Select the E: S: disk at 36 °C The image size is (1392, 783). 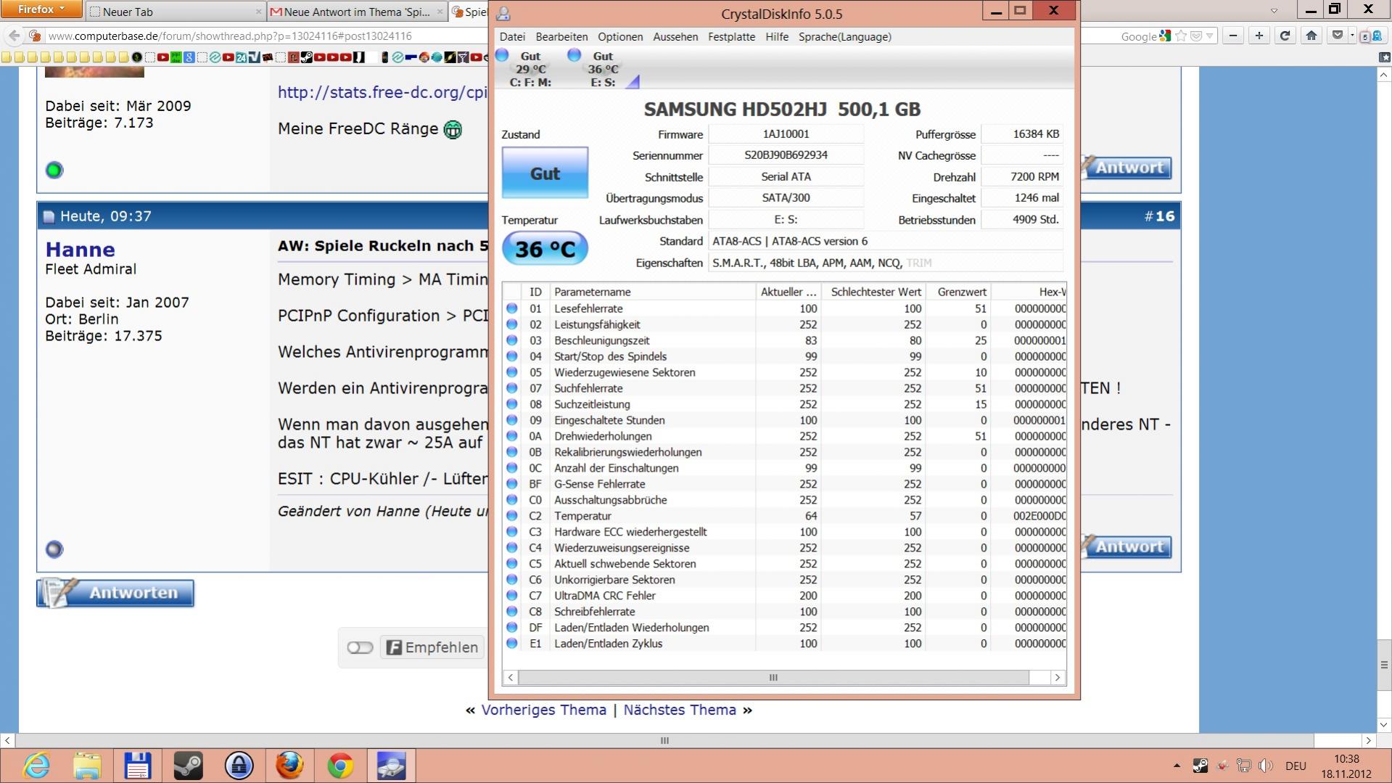603,69
